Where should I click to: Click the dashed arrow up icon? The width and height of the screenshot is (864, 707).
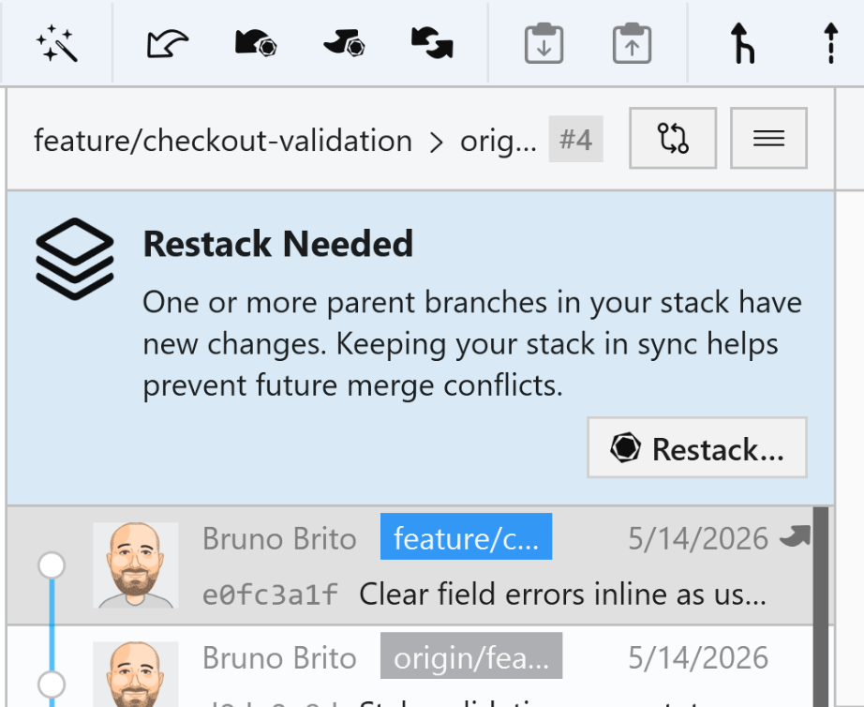(831, 43)
